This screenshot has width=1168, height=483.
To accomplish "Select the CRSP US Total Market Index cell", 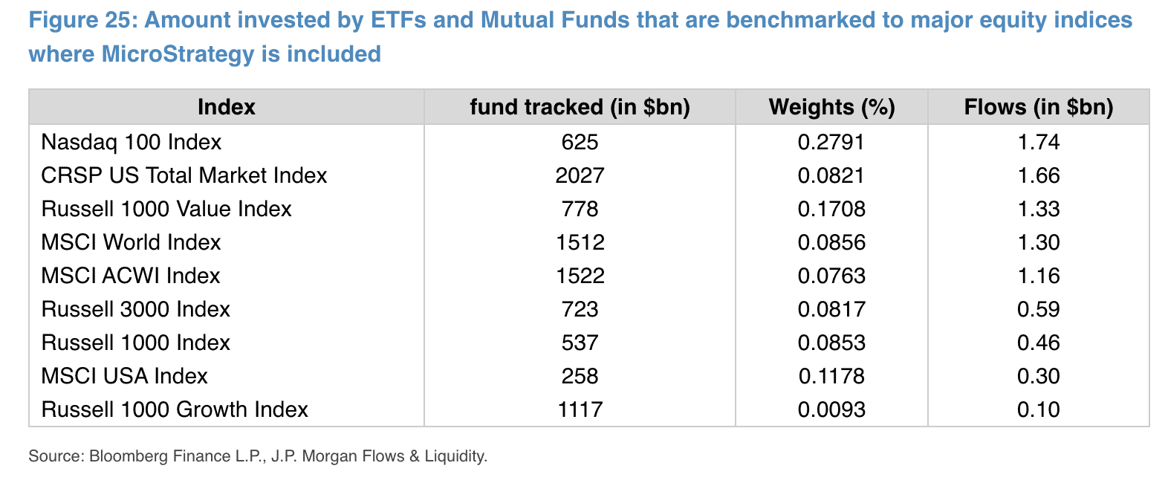I will [x=184, y=175].
